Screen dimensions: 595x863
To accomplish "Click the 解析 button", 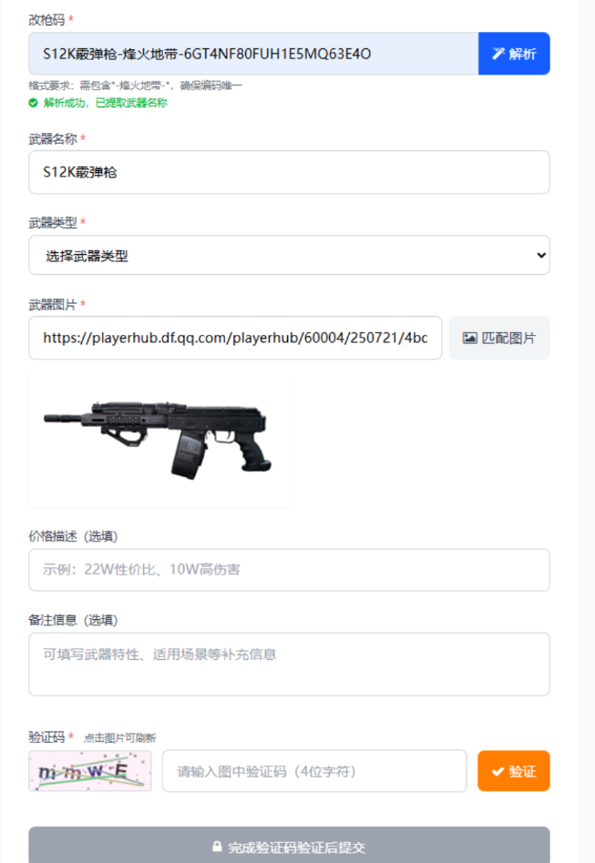I will tap(514, 54).
